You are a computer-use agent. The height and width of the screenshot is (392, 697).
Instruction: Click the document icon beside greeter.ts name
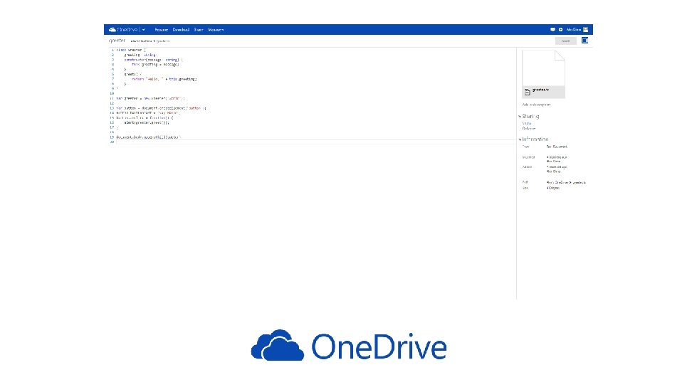[527, 92]
